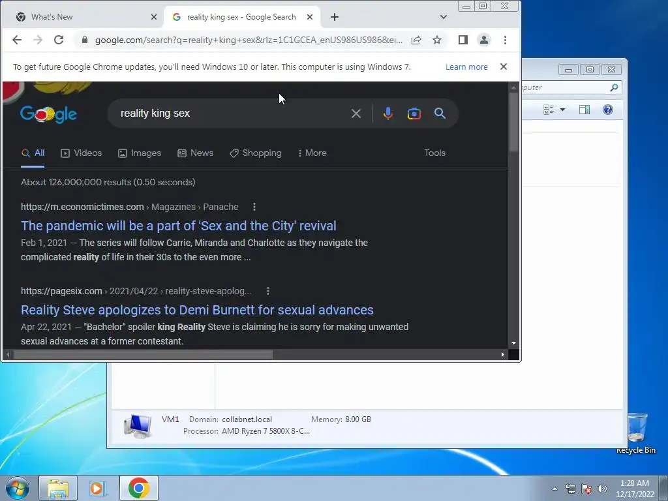Open the Chrome profile avatar

click(x=484, y=40)
